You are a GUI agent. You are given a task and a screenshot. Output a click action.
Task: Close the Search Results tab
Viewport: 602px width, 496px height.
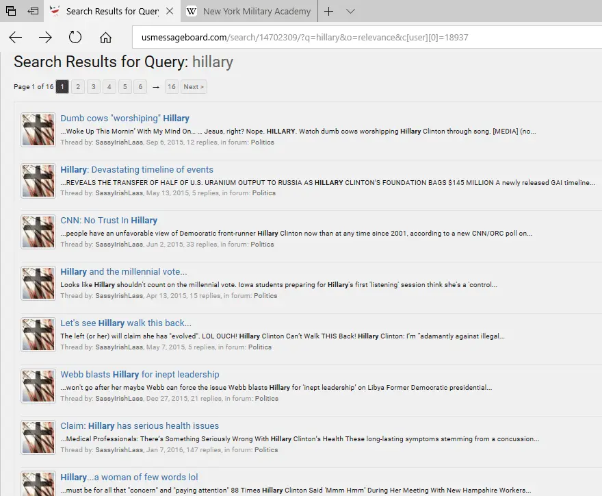pyautogui.click(x=170, y=11)
